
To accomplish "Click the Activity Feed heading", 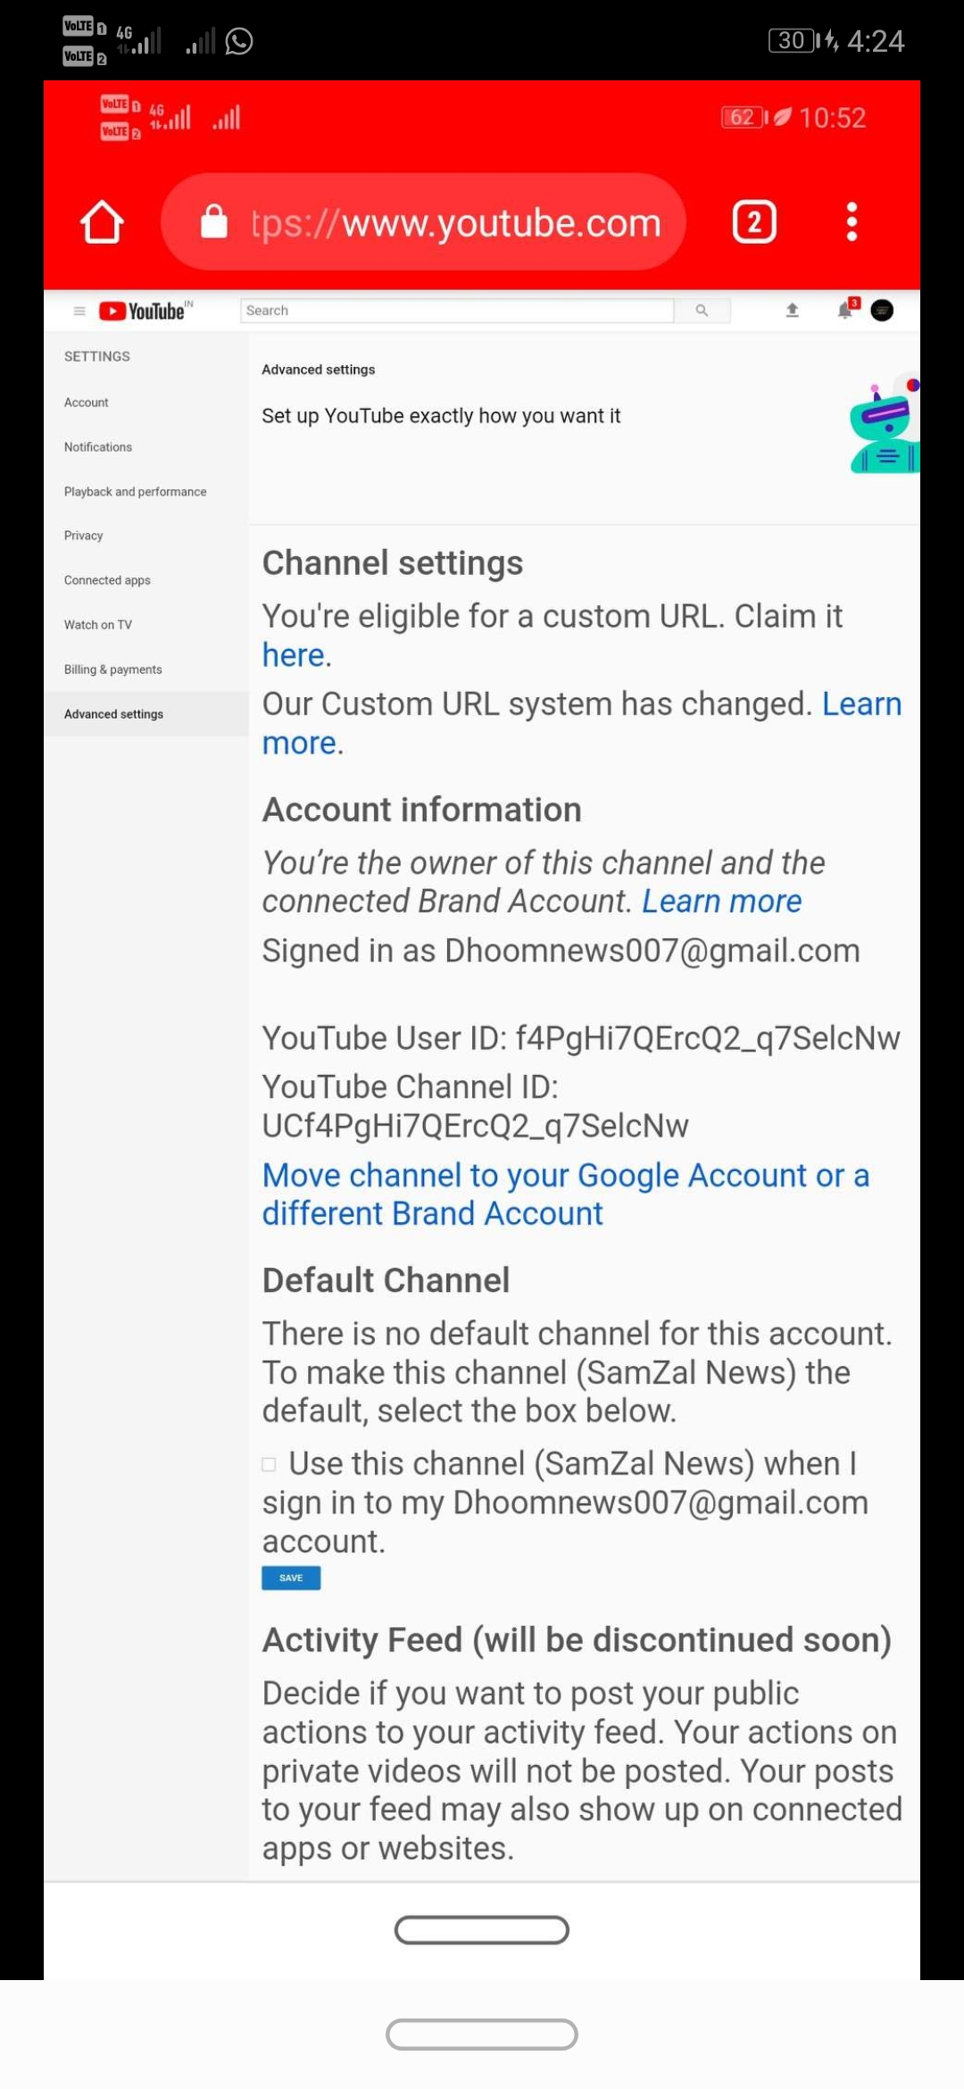I will (577, 1640).
